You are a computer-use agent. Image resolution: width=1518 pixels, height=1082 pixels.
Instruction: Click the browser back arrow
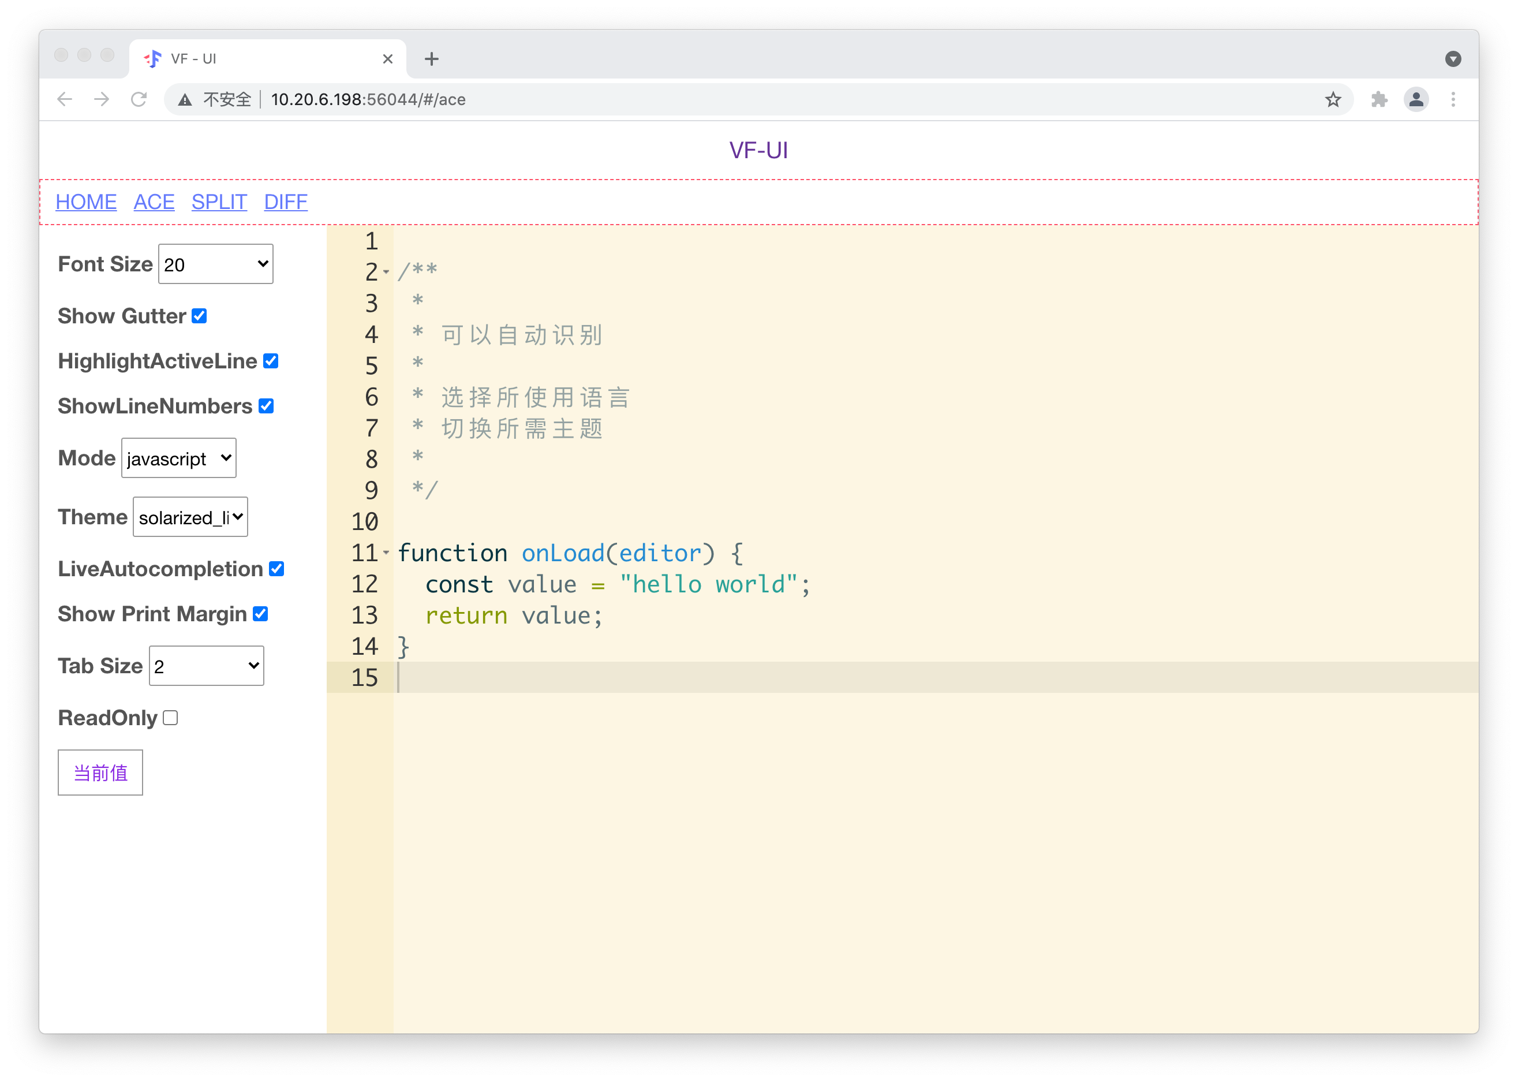pos(65,99)
